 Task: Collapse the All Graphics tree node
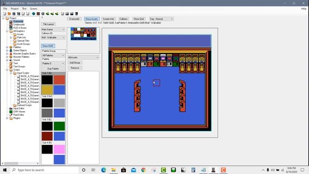[x=7, y=31]
